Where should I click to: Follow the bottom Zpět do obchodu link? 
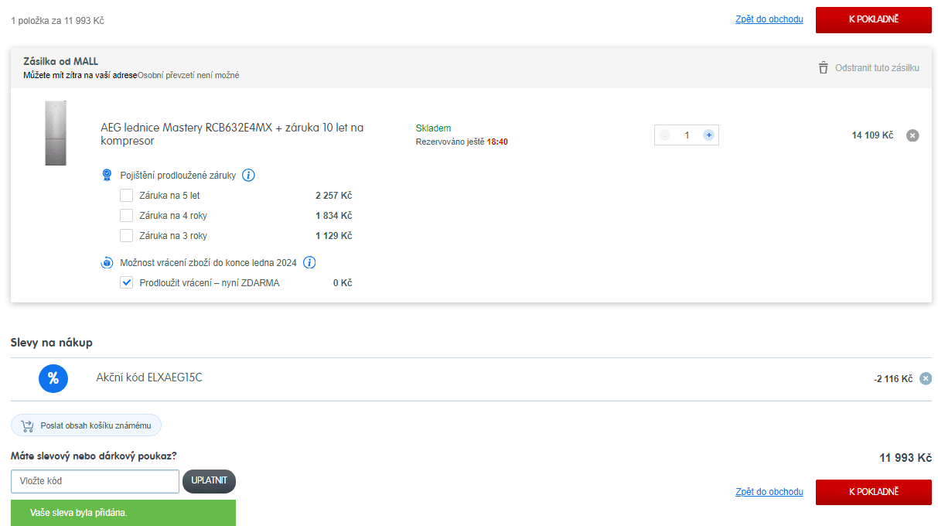[x=769, y=492]
